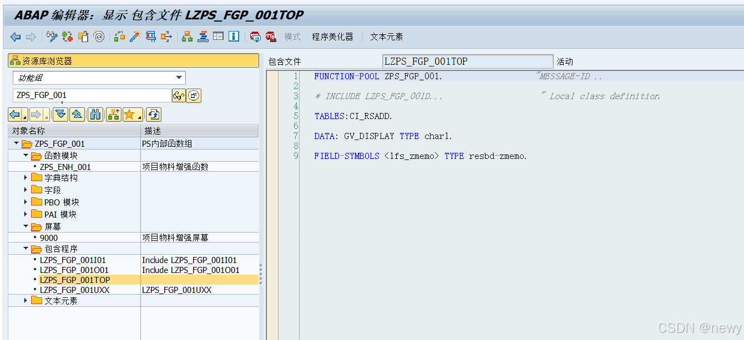Click the Activate magic wand icon
This screenshot has width=744, height=340.
click(x=135, y=37)
